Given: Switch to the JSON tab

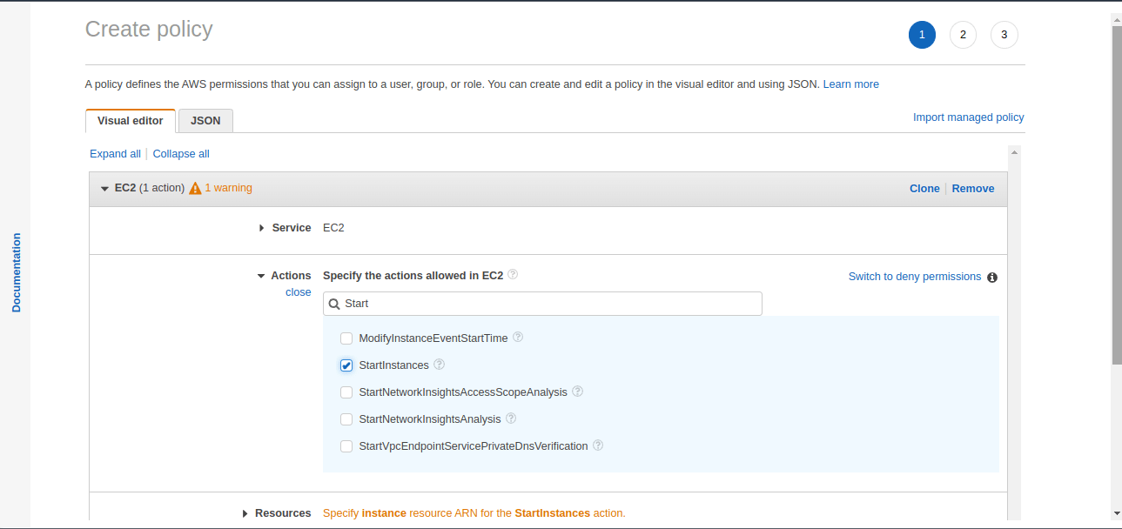Looking at the screenshot, I should coord(205,121).
